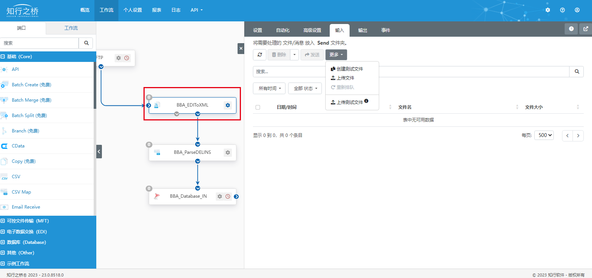
Task: Toggle the select-all files checkbox
Action: point(258,107)
